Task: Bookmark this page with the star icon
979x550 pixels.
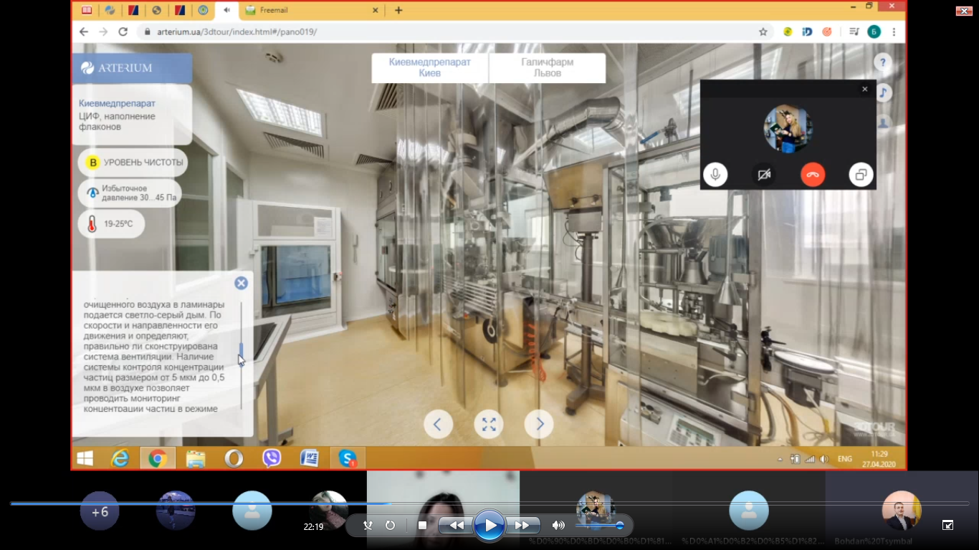Action: point(763,32)
